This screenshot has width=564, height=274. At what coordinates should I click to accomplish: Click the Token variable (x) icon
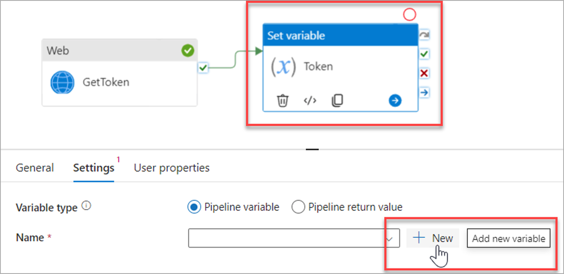point(283,67)
